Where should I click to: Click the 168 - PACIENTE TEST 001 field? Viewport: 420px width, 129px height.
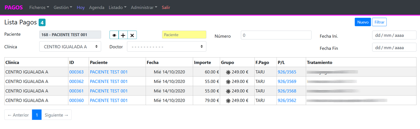pos(70,35)
